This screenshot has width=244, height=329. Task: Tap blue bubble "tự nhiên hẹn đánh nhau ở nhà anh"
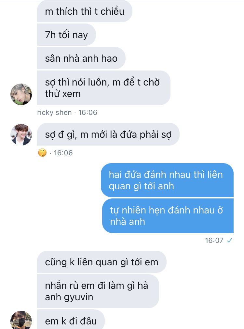coord(168,216)
